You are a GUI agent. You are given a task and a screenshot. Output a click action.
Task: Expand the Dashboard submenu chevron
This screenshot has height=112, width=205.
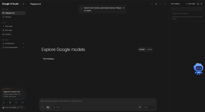pyautogui.click(x=23, y=43)
